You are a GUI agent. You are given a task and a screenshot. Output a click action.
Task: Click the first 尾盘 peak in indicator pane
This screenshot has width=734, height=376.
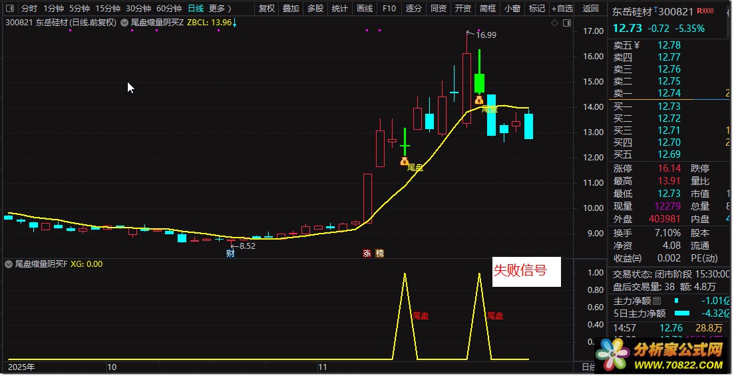coord(405,274)
